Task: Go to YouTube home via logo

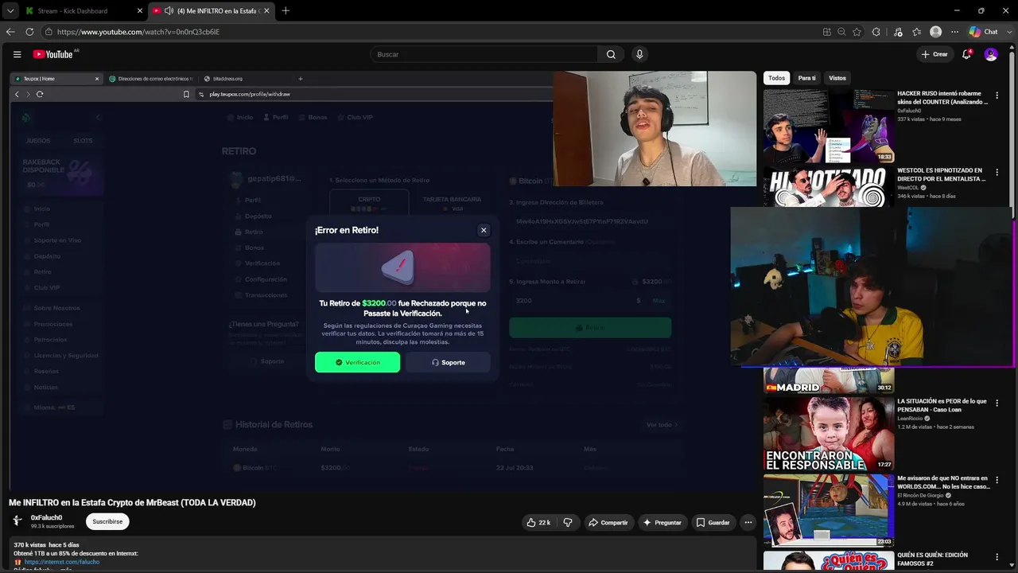Action: pos(53,54)
